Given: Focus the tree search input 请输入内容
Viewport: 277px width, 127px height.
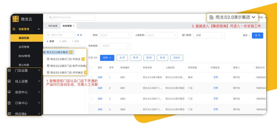Looking at the screenshot, I should (60, 35).
